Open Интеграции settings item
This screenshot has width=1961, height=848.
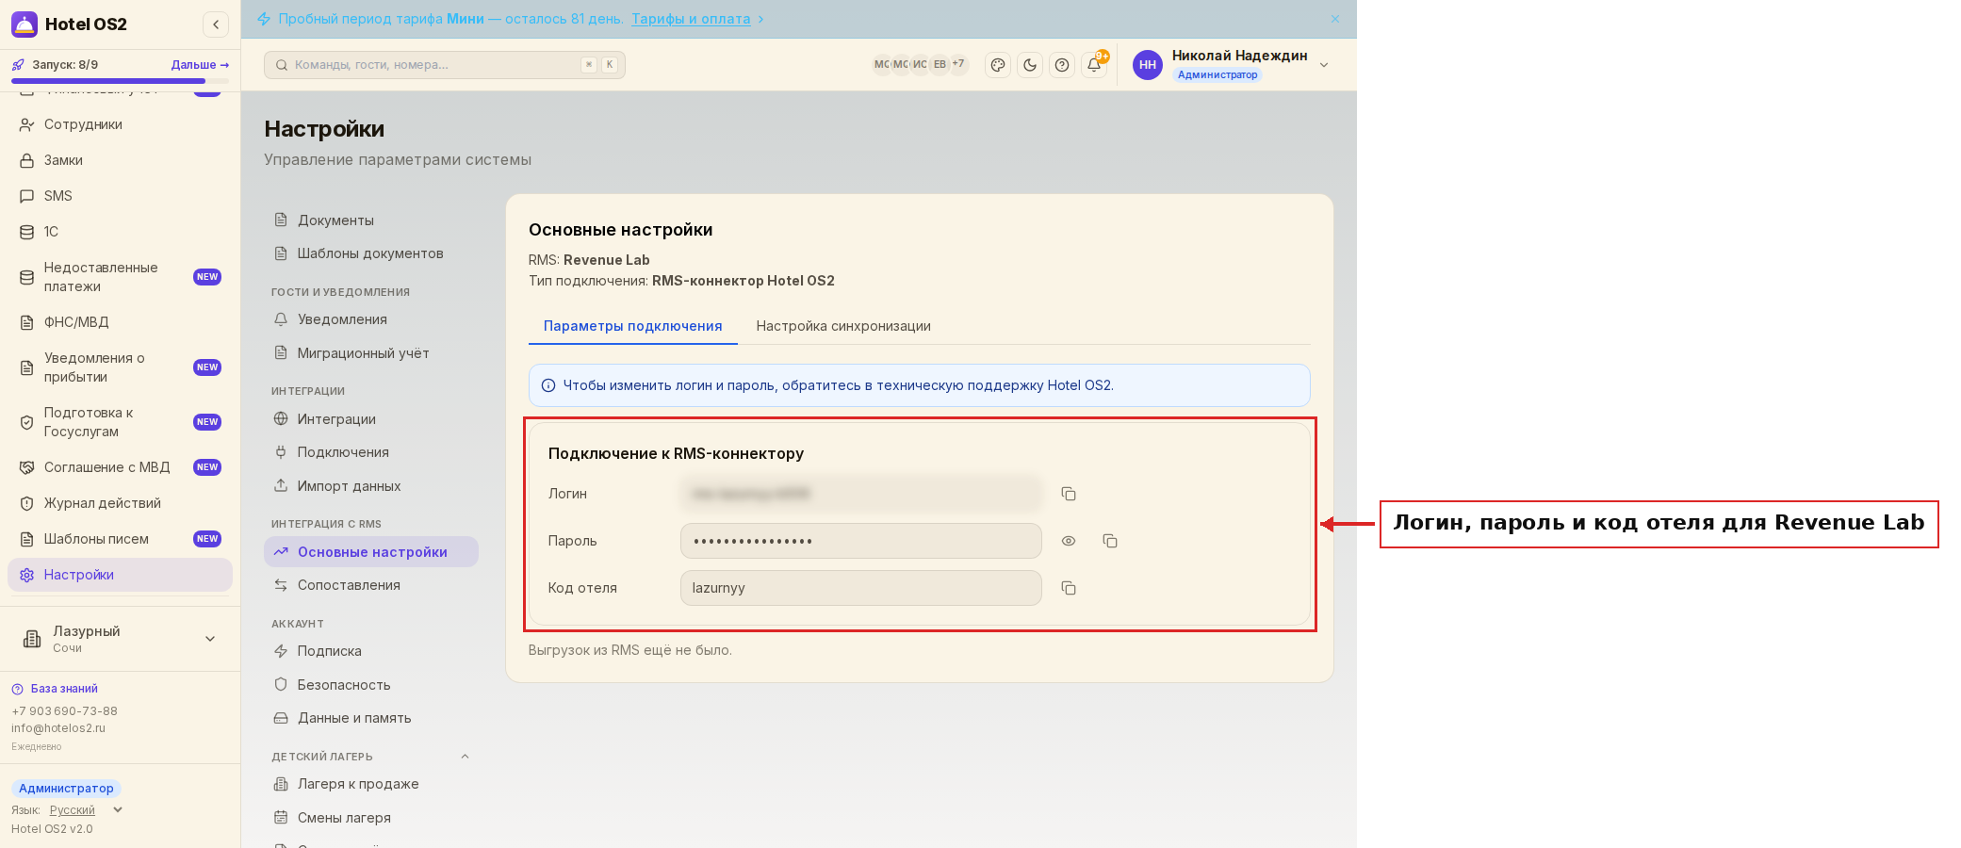pyautogui.click(x=371, y=419)
